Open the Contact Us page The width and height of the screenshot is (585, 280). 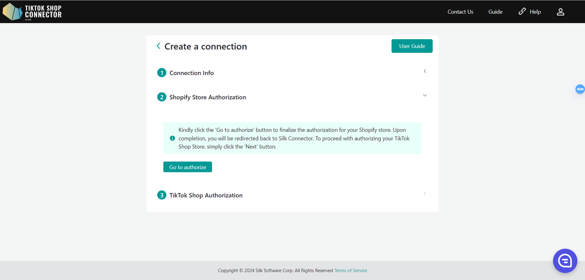(460, 12)
